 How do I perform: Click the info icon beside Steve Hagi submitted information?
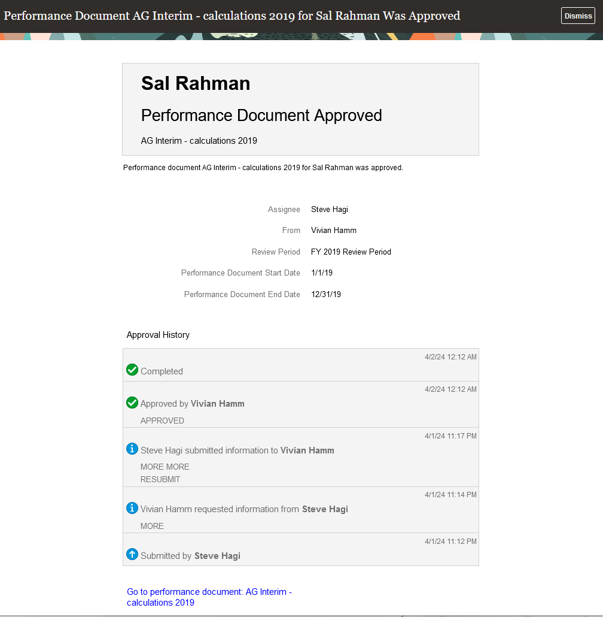tap(132, 449)
